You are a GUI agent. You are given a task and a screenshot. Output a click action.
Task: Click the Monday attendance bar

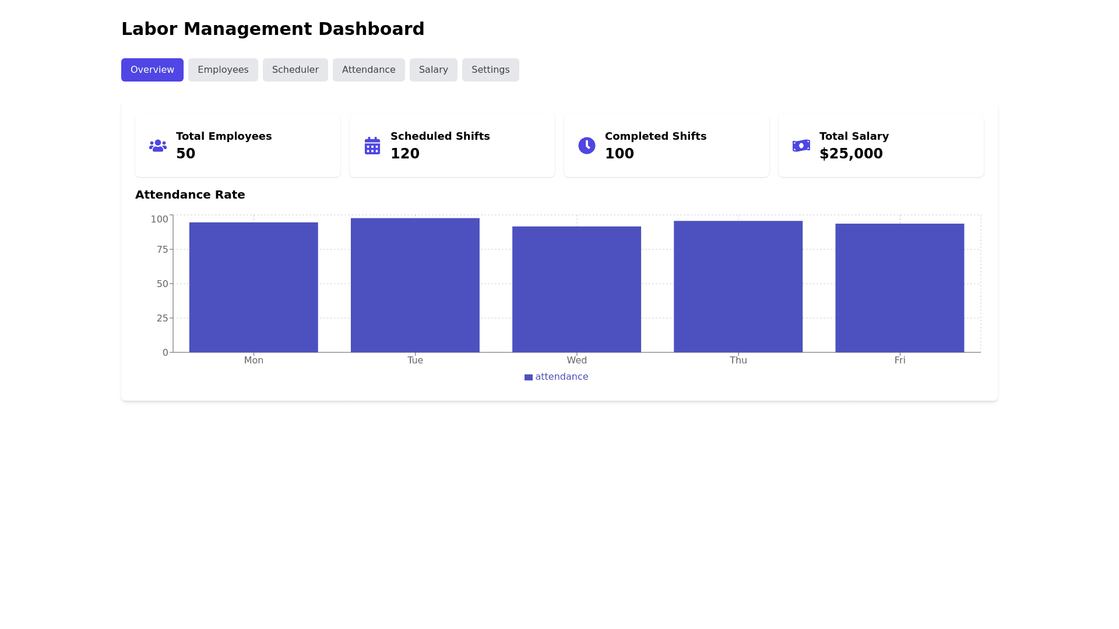pos(254,287)
